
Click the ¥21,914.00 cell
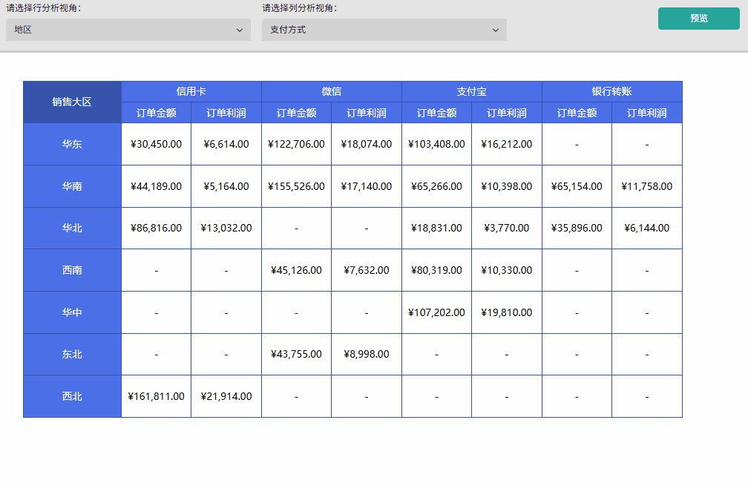(x=226, y=396)
